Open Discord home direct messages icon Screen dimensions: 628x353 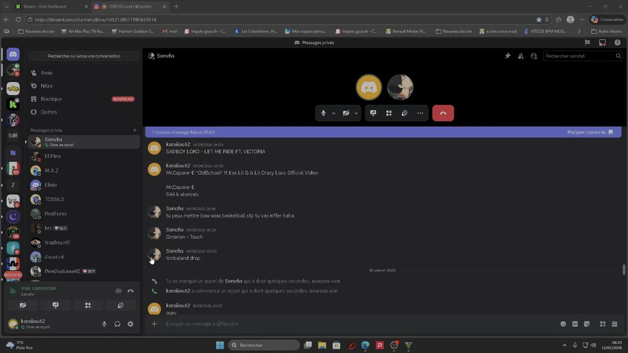(13, 54)
